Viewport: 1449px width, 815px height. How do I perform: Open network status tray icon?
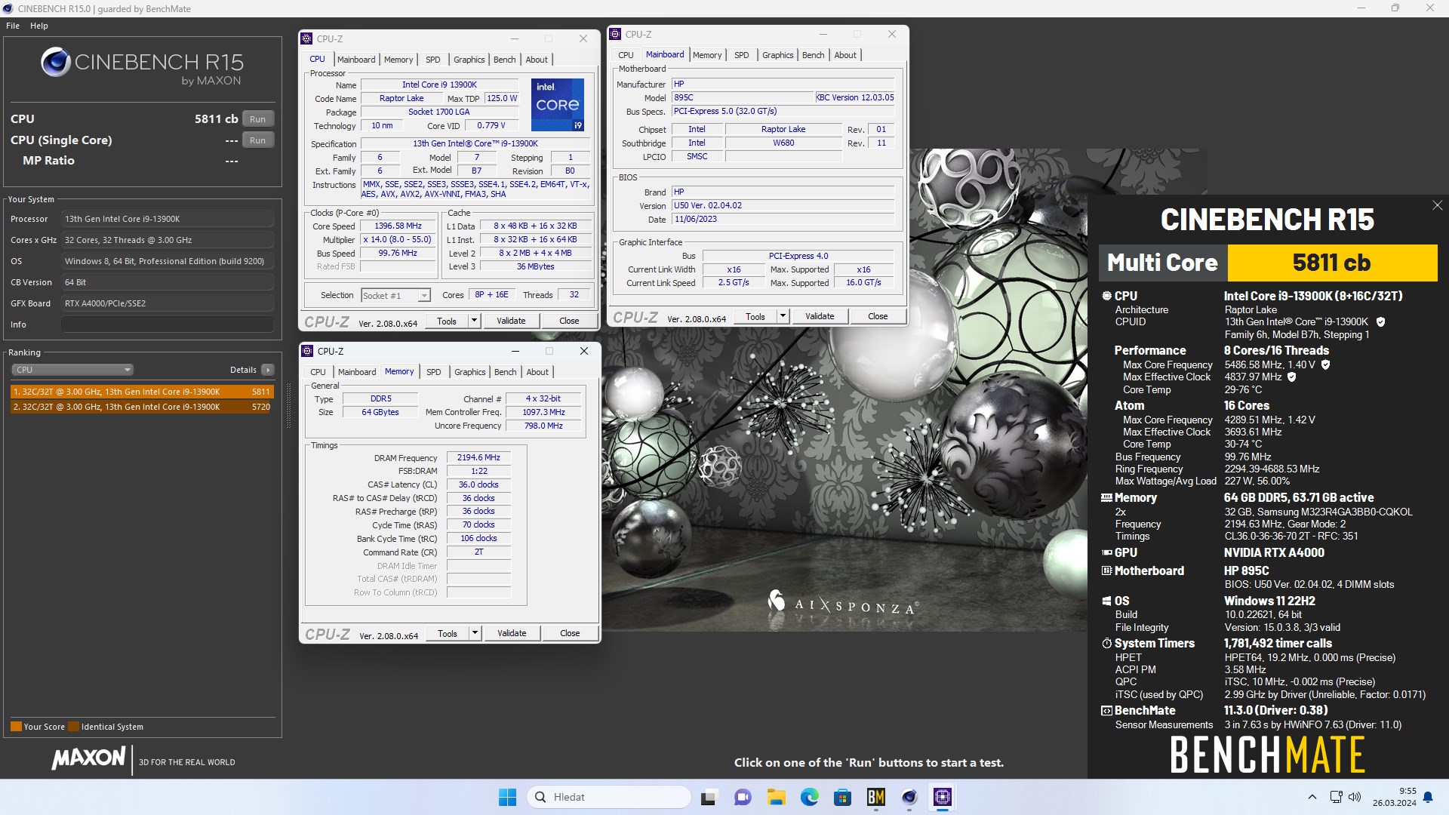tap(1336, 797)
